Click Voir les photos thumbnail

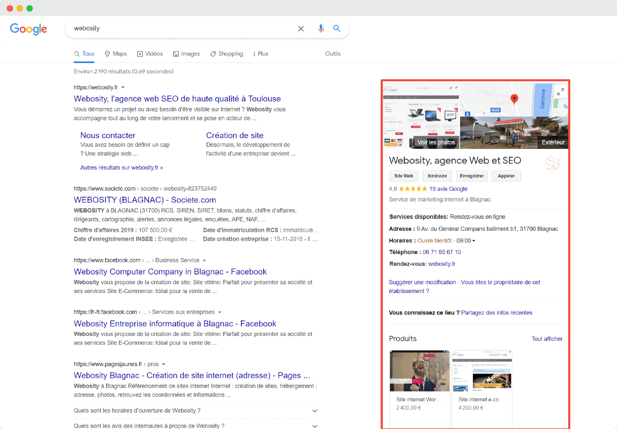click(422, 116)
